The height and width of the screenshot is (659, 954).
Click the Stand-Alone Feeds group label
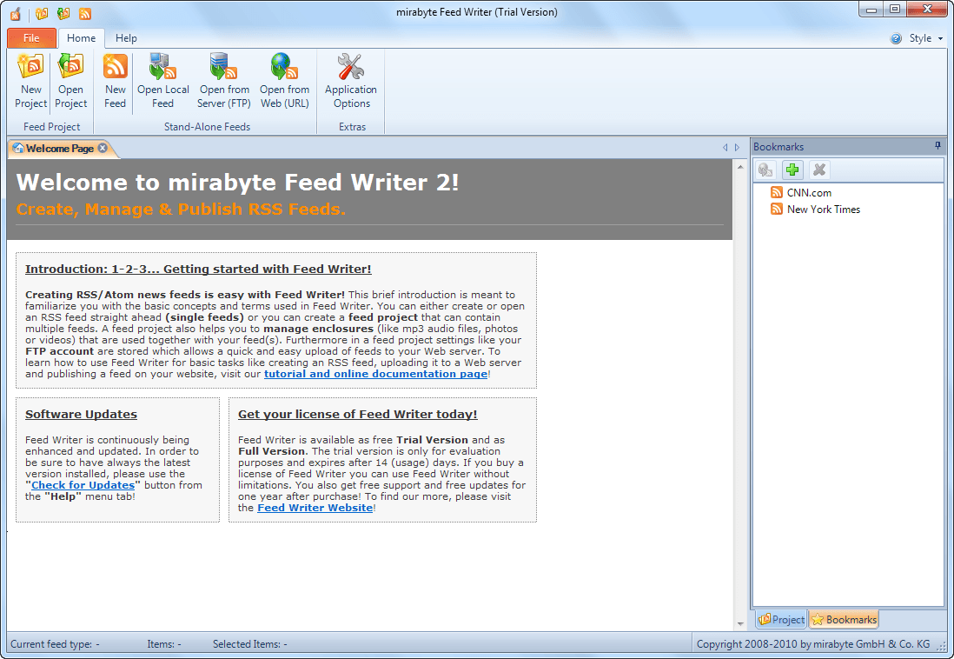[207, 127]
